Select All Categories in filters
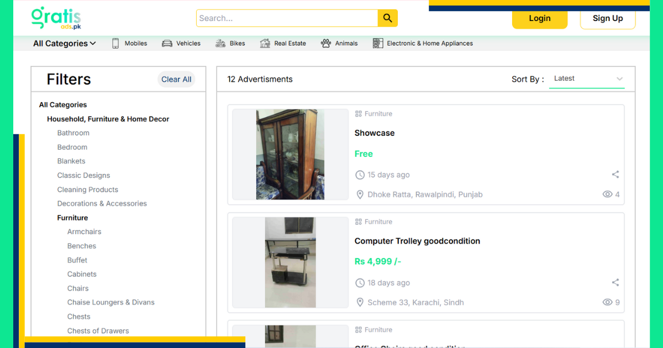 [63, 105]
